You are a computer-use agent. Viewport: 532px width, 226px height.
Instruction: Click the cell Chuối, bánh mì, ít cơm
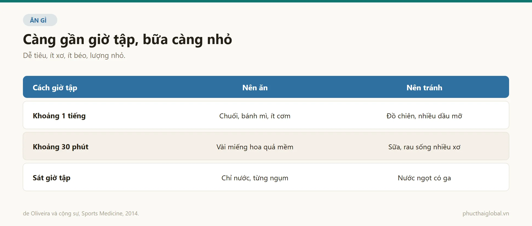(x=255, y=116)
